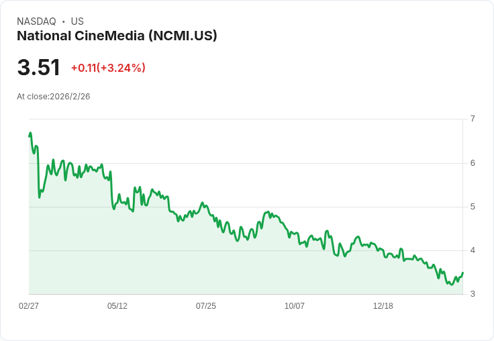Select the 02/27 date on the x-axis

click(29, 306)
